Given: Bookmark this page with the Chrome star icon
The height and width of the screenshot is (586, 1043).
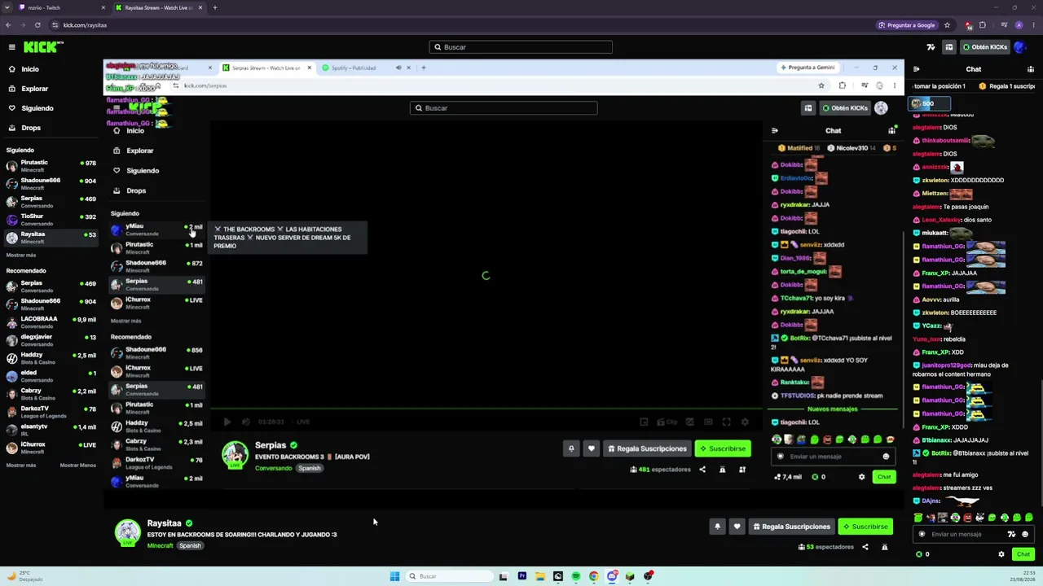Looking at the screenshot, I should (947, 25).
